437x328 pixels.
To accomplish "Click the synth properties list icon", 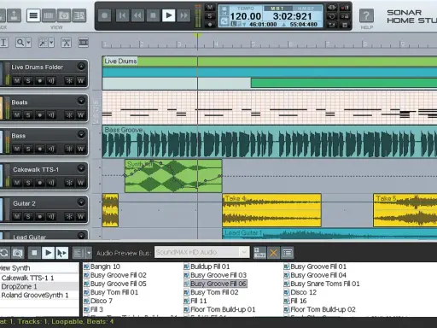I will click(x=288, y=253).
